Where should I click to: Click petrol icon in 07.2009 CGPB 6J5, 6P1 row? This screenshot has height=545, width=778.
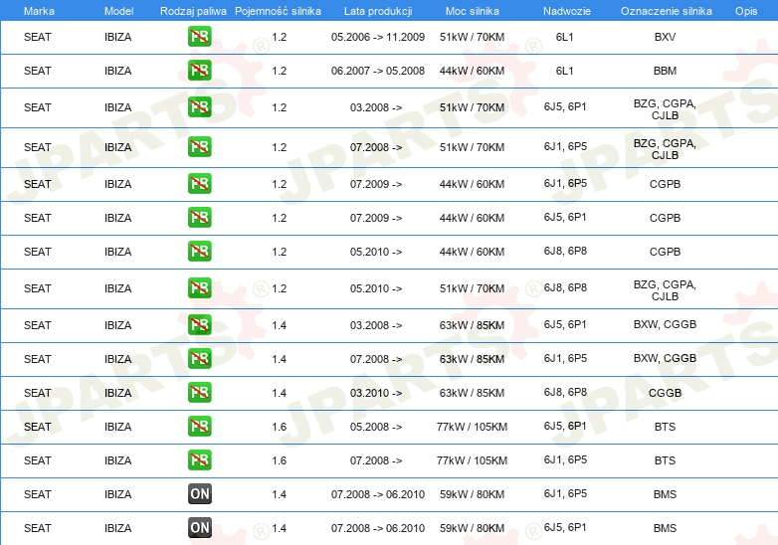pyautogui.click(x=199, y=218)
